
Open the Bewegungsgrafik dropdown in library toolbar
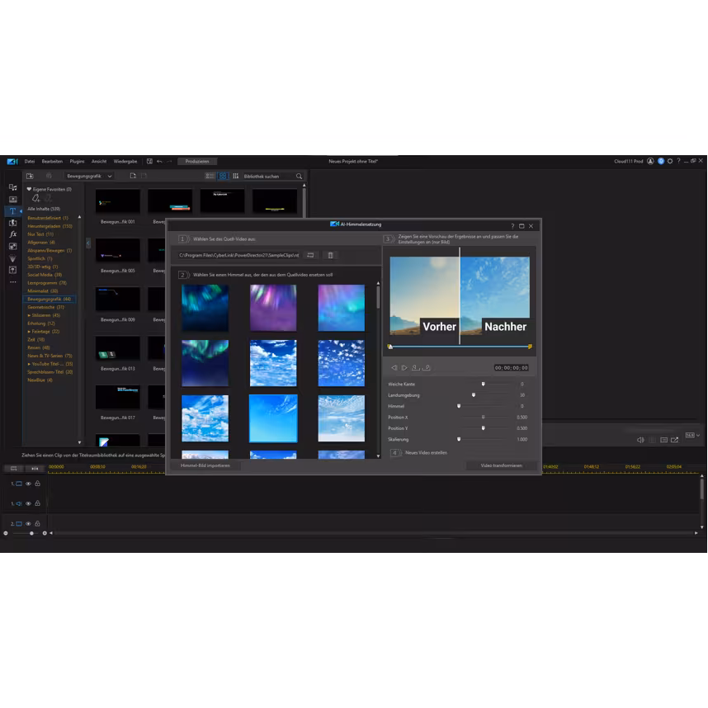click(x=89, y=177)
